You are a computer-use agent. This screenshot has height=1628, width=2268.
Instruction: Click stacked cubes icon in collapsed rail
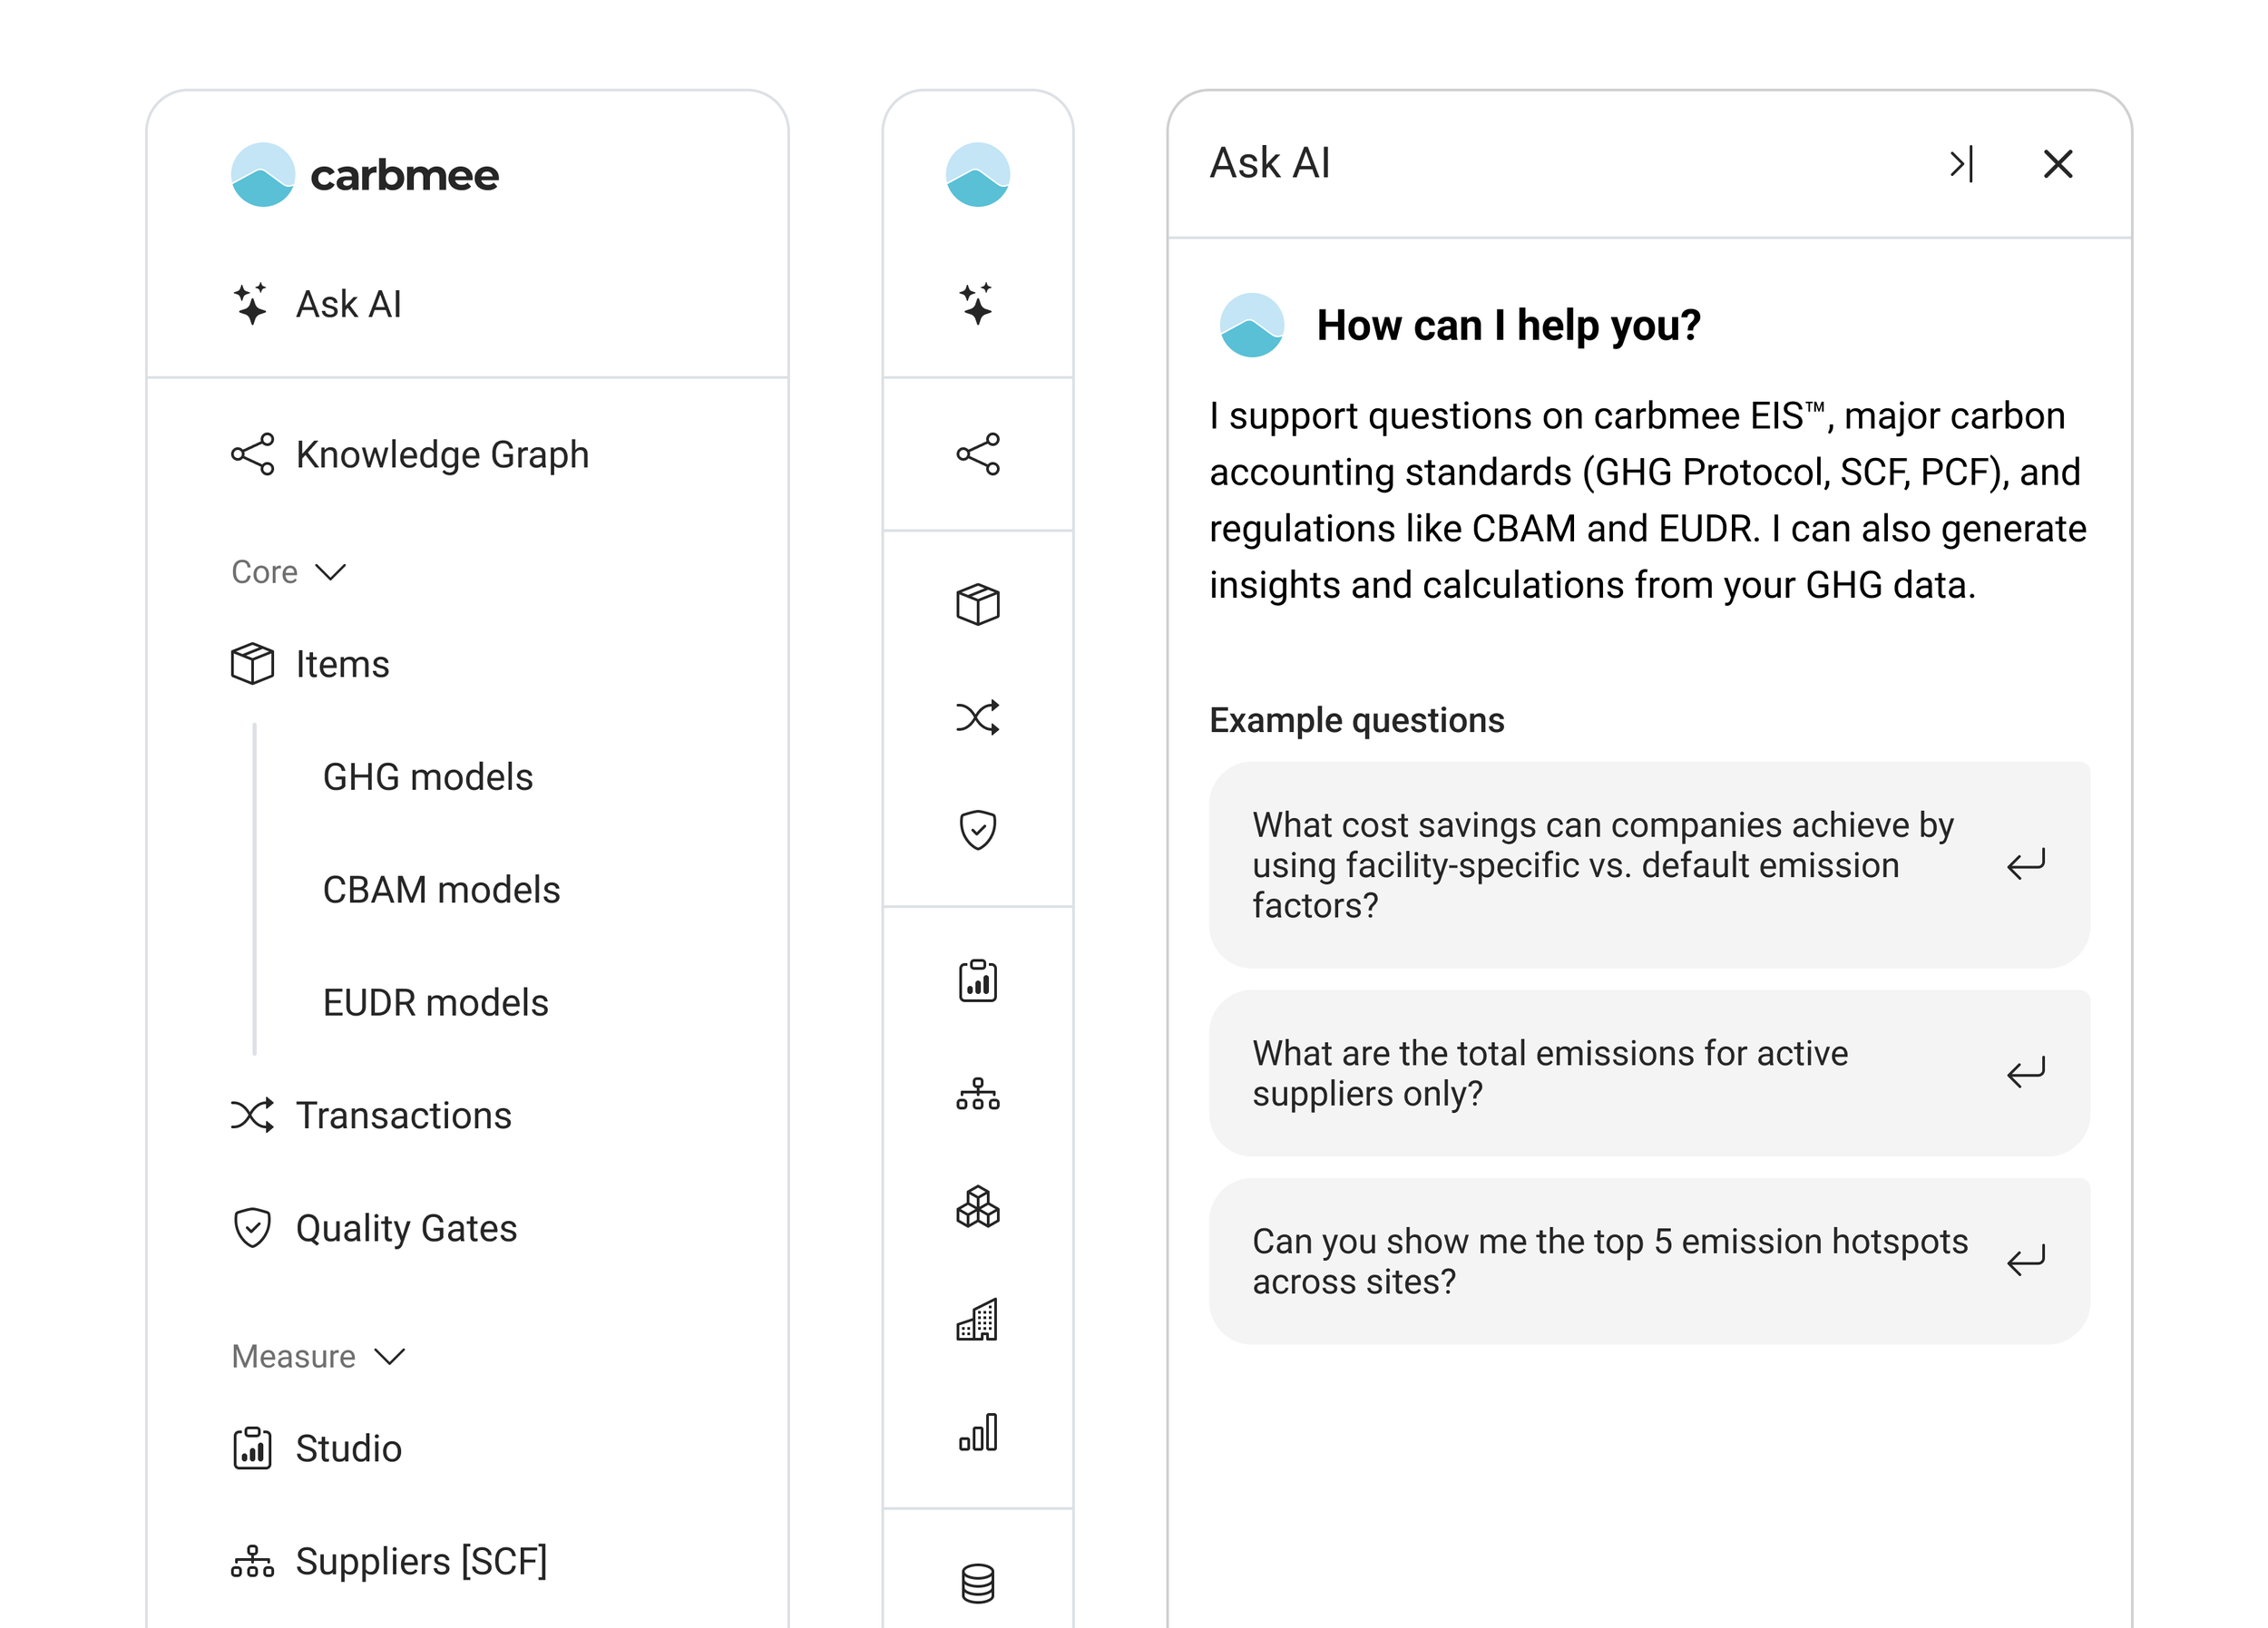978,1207
